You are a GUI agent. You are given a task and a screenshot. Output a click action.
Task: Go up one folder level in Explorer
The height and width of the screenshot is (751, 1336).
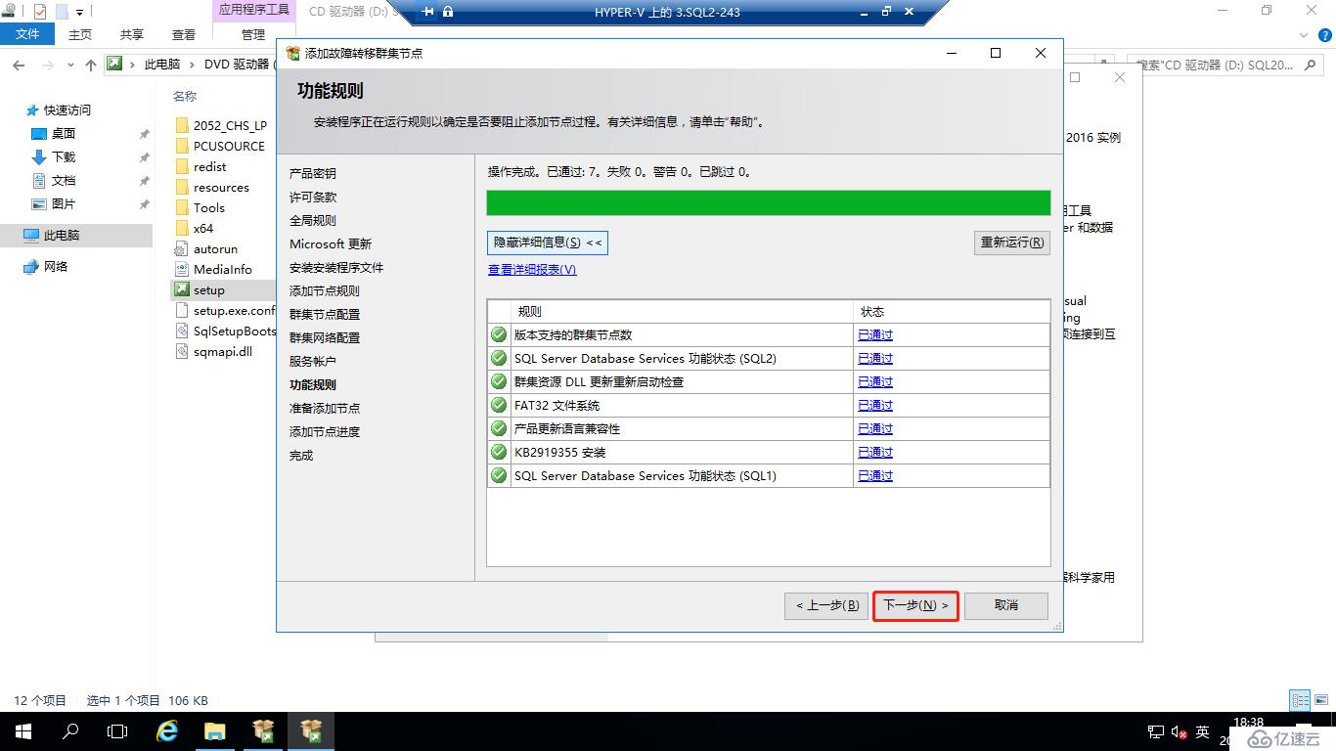coord(91,66)
